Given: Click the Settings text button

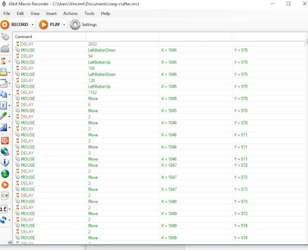Looking at the screenshot, I should click(90, 25).
